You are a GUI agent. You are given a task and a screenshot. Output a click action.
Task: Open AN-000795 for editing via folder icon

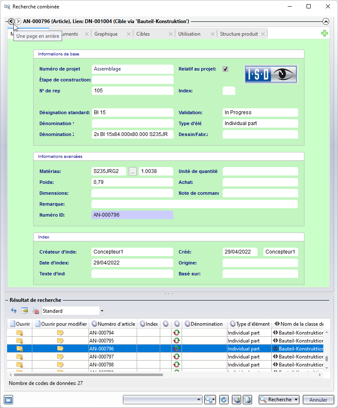(60, 341)
